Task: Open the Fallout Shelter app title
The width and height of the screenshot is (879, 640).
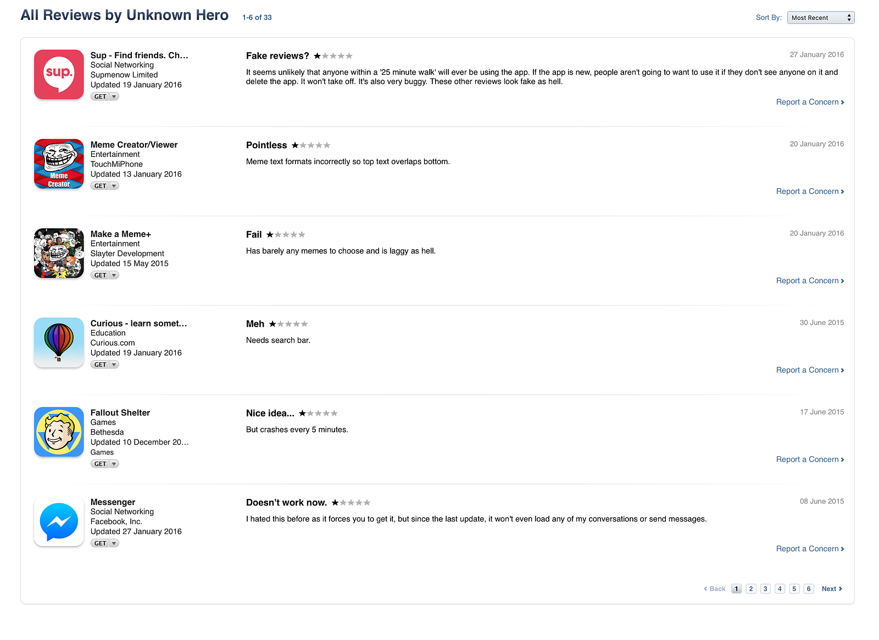Action: tap(120, 413)
